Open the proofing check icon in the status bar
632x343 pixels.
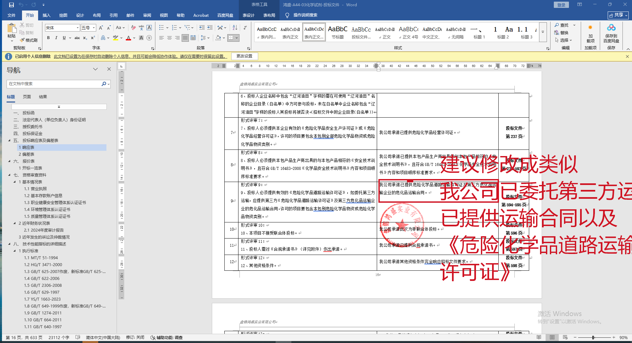pyautogui.click(x=78, y=337)
